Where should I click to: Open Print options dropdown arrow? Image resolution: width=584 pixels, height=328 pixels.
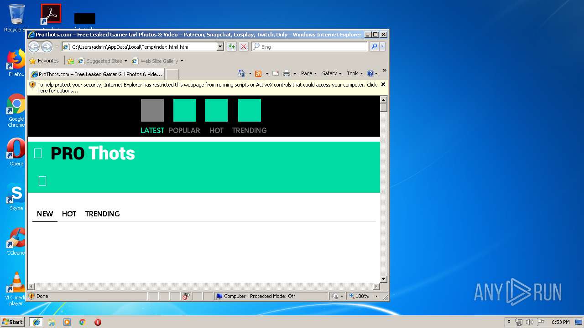pyautogui.click(x=295, y=73)
